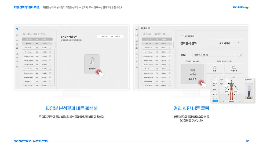
Task: Click note-edit icon in type-selection screen sidebar
Action: click(x=17, y=54)
